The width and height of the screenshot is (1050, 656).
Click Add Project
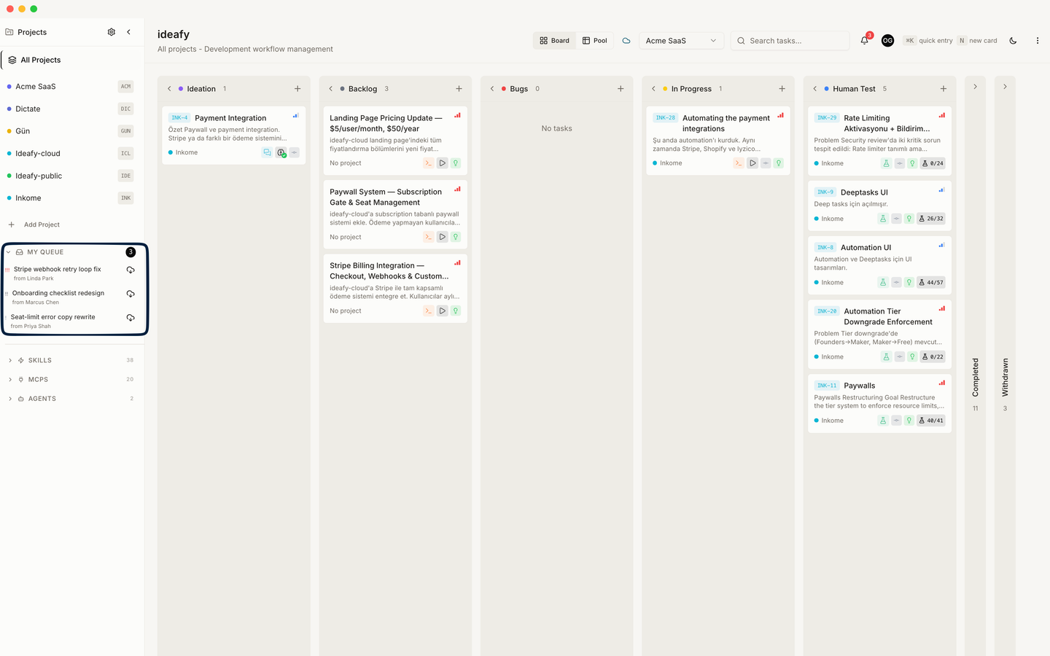[x=34, y=224]
